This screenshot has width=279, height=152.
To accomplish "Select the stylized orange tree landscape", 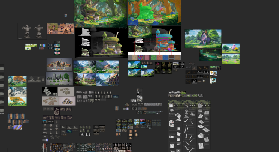I will 17,81.
